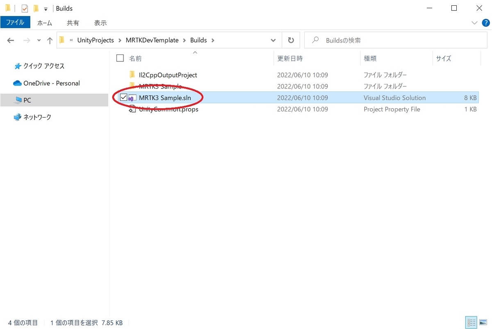Expand the chevron after MRTKDevTemplate in path
The height and width of the screenshot is (329, 492).
click(x=184, y=41)
